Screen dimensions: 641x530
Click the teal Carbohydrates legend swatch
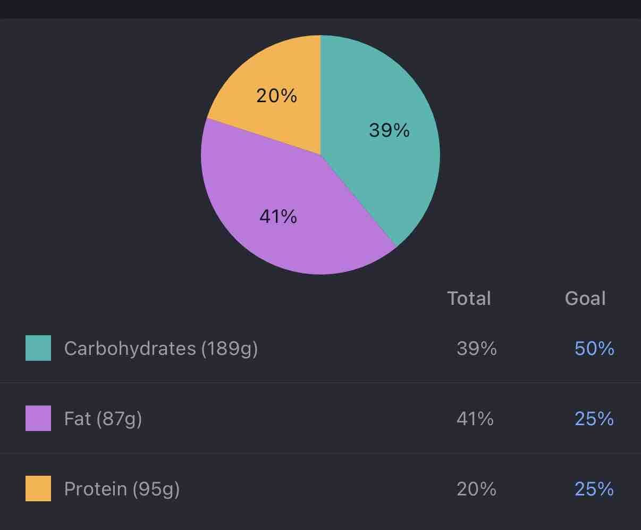point(38,348)
